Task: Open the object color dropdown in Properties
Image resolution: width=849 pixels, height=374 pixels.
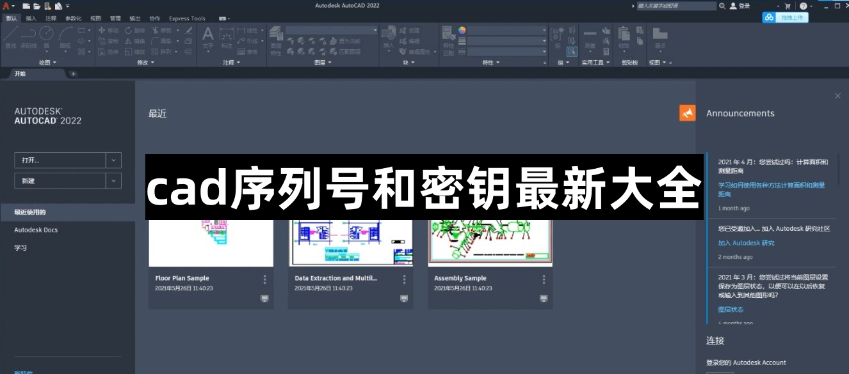Action: pos(508,30)
